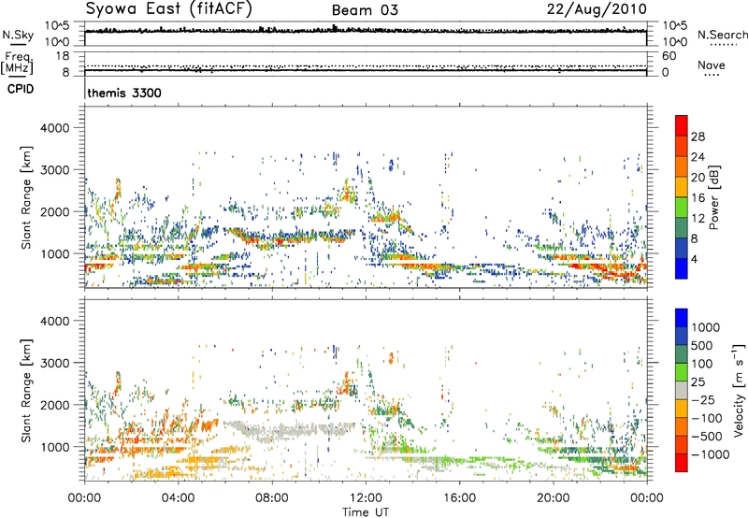The image size is (748, 518).
Task: Pick the light green 12–16 dB colorbar segment
Action: coord(682,208)
